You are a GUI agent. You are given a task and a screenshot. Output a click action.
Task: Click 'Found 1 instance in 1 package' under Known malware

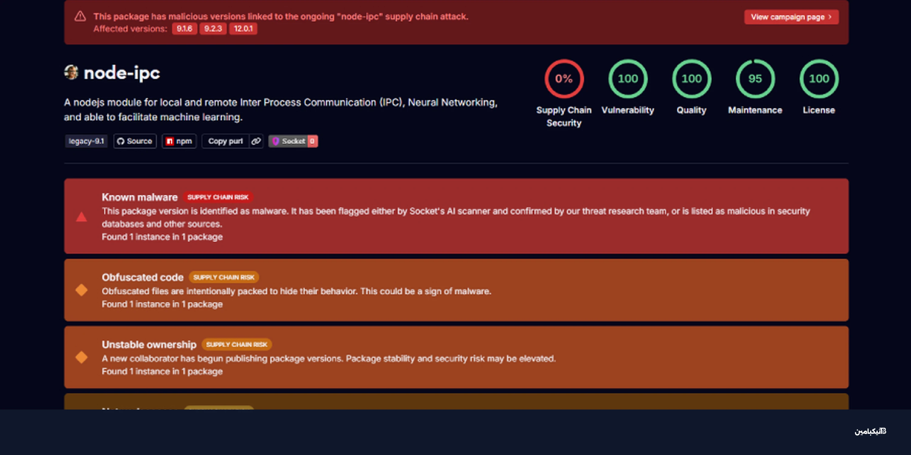pyautogui.click(x=162, y=237)
